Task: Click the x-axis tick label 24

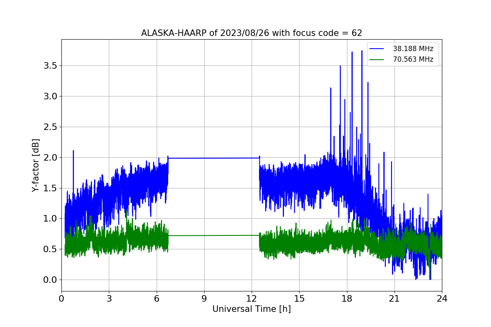Action: 442,298
